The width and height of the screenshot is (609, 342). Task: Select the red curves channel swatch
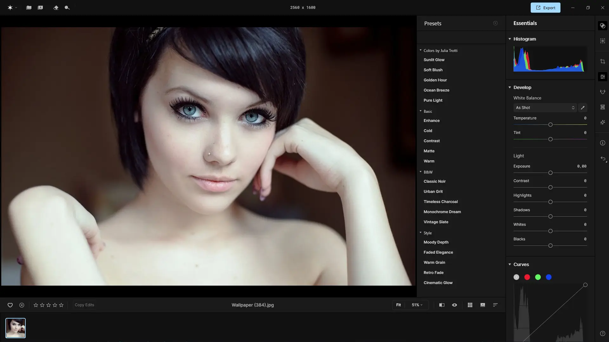point(527,277)
